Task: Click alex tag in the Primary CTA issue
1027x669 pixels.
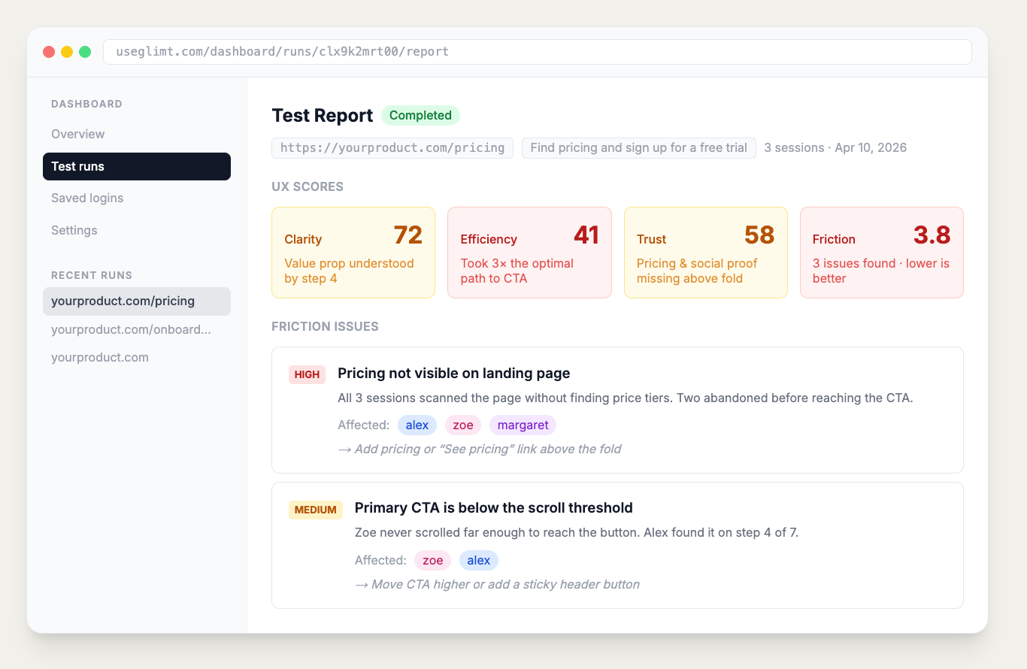Action: [479, 560]
